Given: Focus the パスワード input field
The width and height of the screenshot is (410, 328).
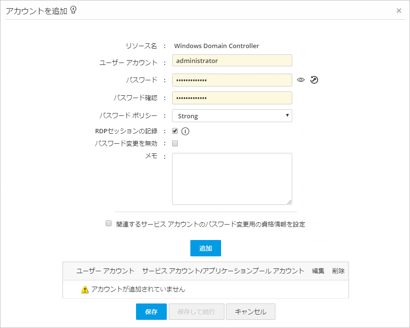Looking at the screenshot, I should click(232, 80).
